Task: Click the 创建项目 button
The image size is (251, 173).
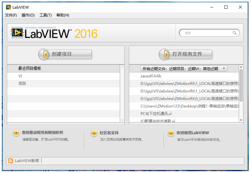Action: pyautogui.click(x=65, y=54)
